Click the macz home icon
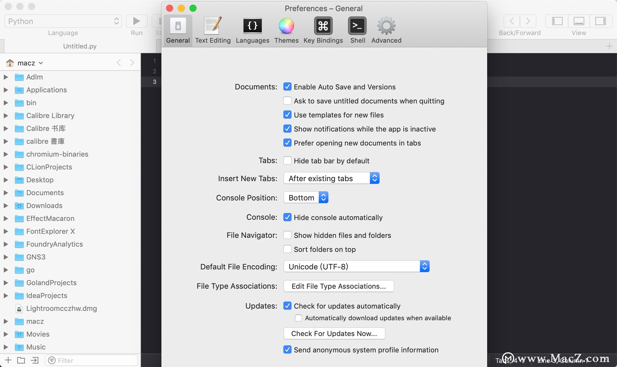The height and width of the screenshot is (367, 617). point(10,63)
